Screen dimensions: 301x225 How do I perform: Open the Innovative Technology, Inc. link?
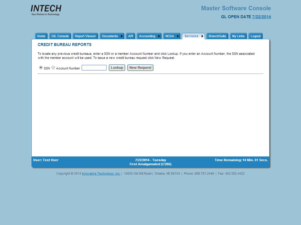pyautogui.click(x=101, y=173)
